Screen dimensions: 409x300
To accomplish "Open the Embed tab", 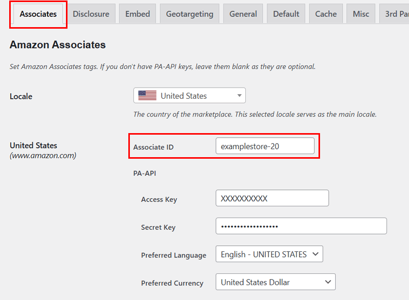I will point(138,14).
